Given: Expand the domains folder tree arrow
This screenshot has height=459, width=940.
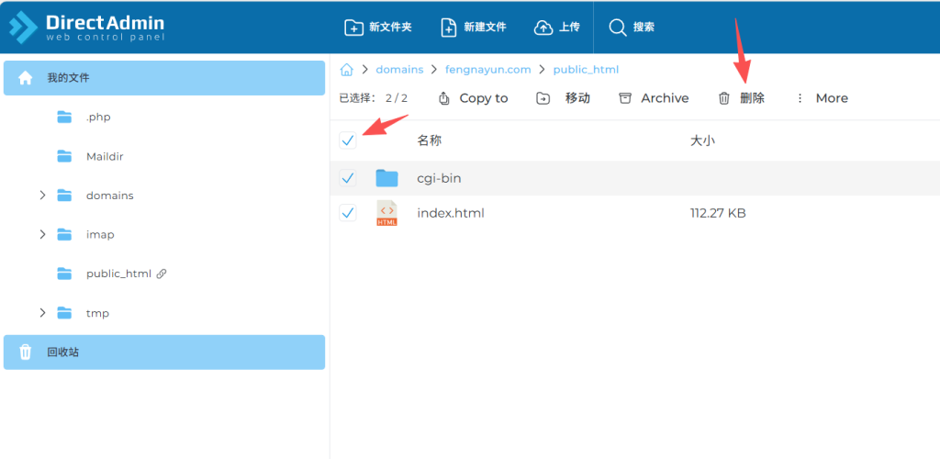Looking at the screenshot, I should (42, 196).
